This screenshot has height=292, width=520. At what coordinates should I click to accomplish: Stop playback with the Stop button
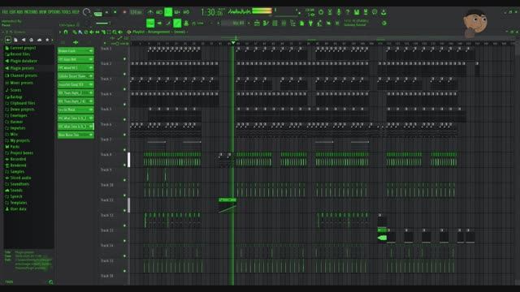point(115,12)
